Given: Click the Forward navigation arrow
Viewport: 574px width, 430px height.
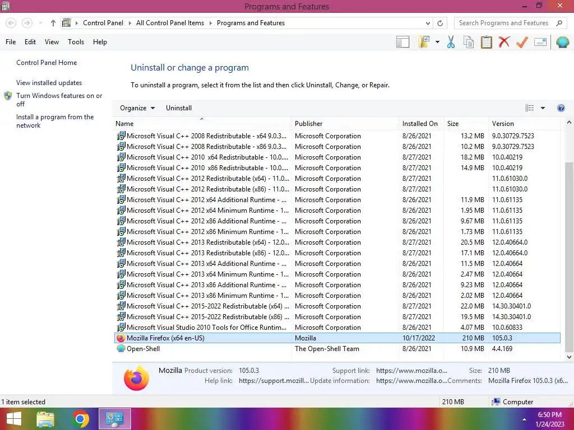Looking at the screenshot, I should coord(27,23).
